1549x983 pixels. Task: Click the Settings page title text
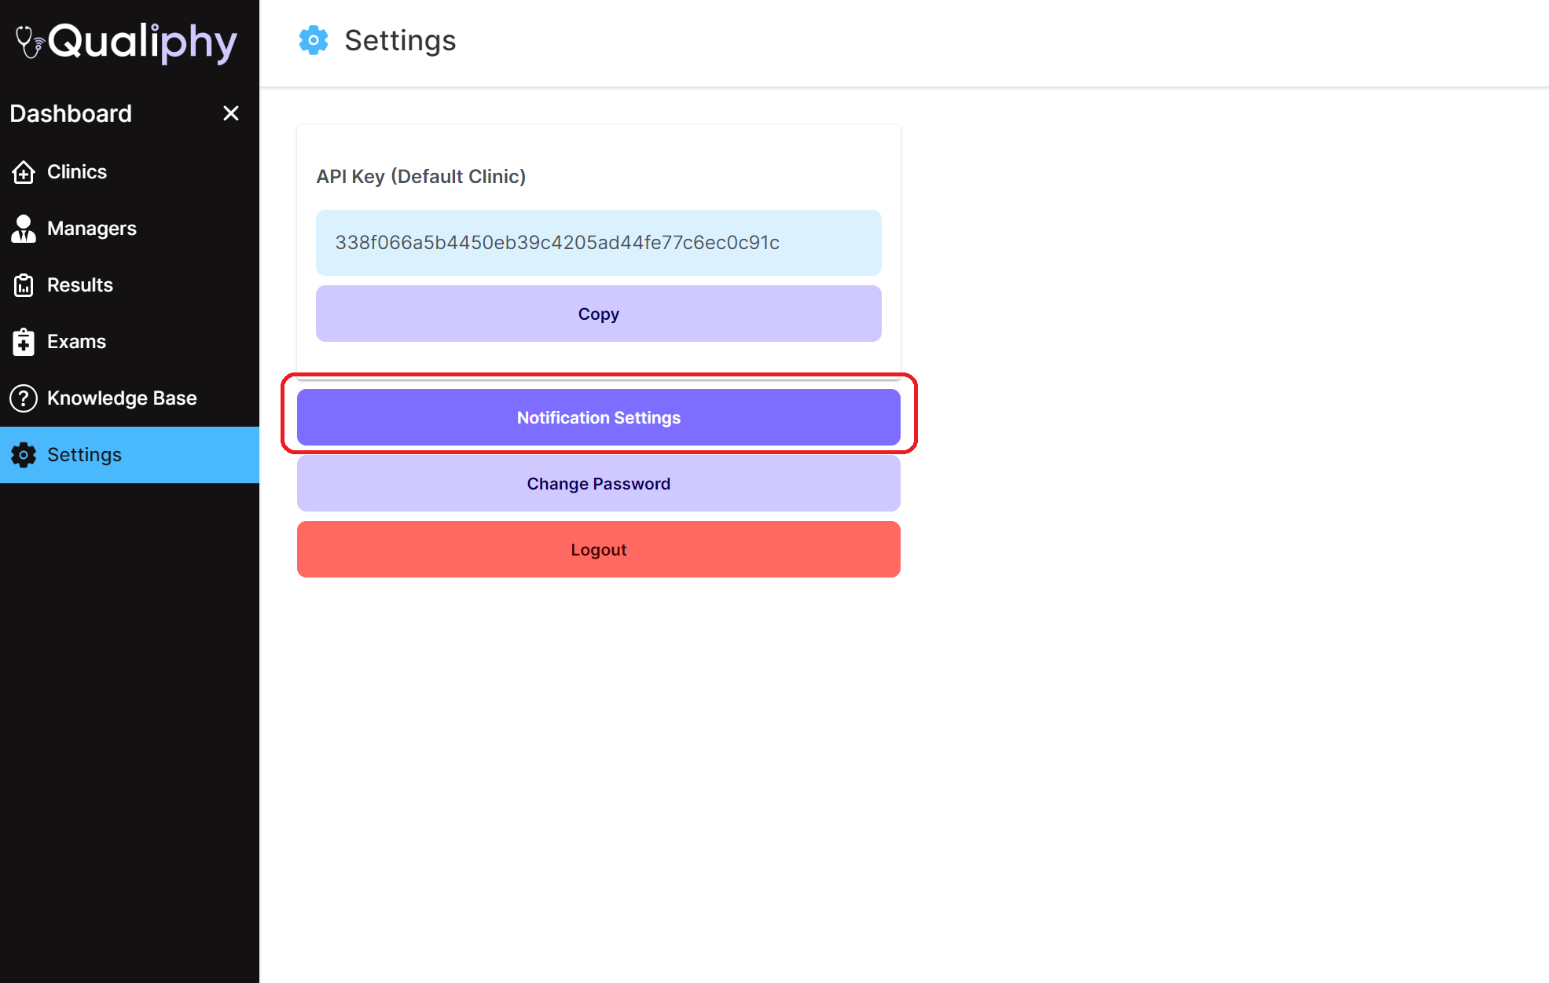[400, 40]
